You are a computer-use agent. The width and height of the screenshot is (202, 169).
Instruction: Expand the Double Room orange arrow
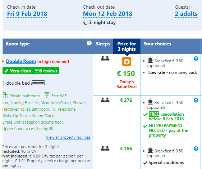click(3, 62)
